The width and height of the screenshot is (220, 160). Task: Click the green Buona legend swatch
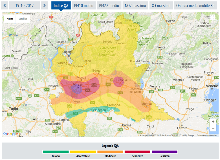click(56, 152)
